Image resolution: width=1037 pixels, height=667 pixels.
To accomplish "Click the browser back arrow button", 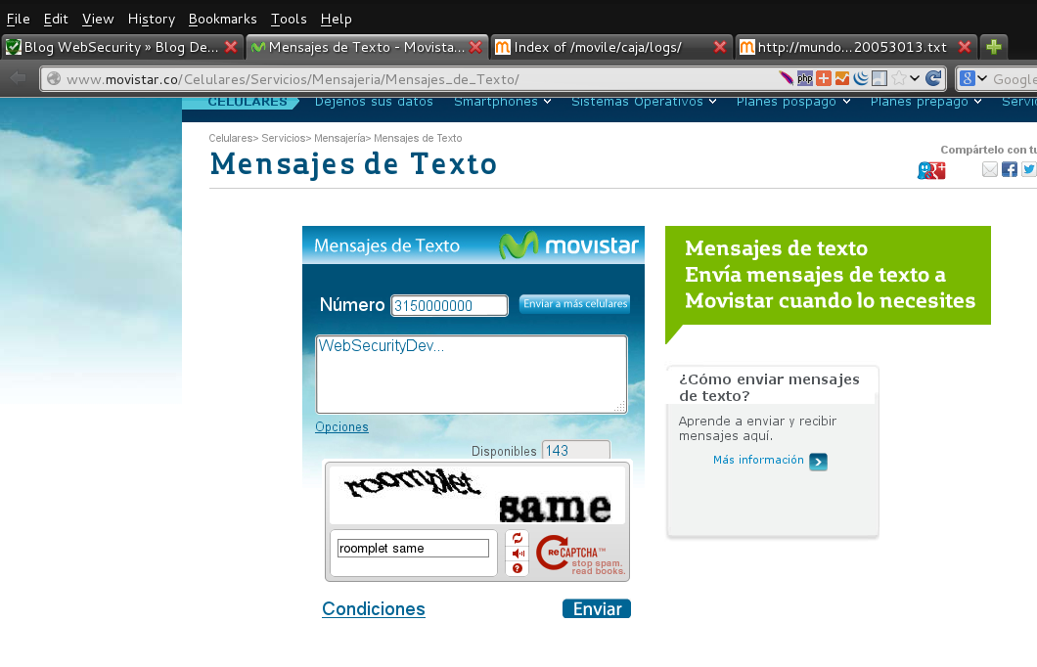I will pyautogui.click(x=18, y=78).
